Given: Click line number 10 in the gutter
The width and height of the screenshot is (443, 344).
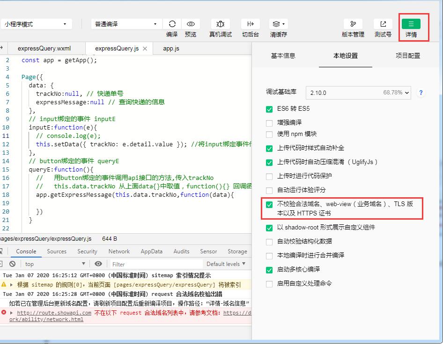Looking at the screenshot, I should [6, 128].
